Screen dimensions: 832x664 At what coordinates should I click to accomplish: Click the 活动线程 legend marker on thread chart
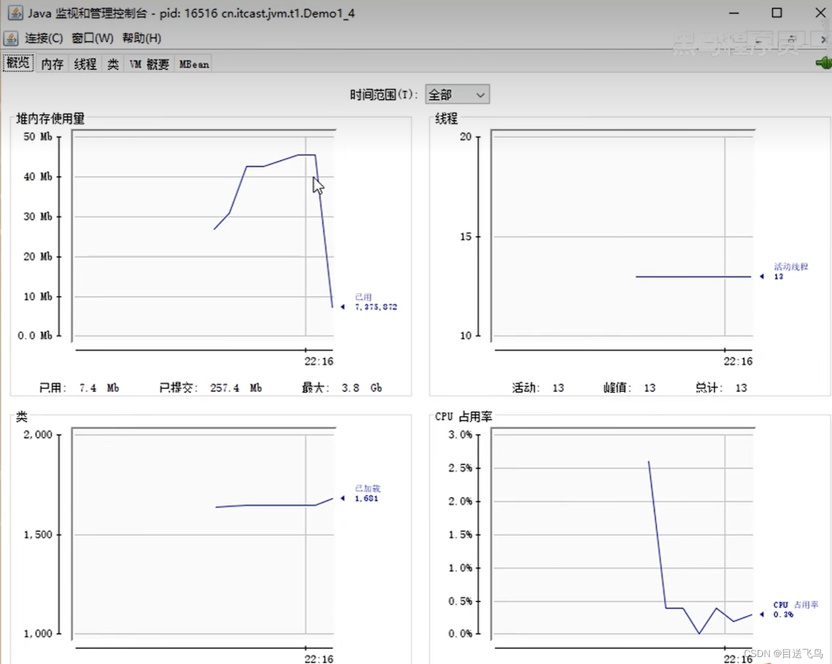coord(762,276)
